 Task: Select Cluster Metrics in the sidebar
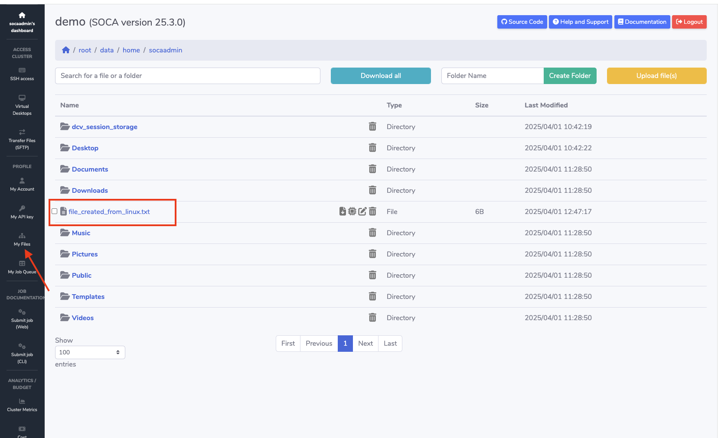22,405
